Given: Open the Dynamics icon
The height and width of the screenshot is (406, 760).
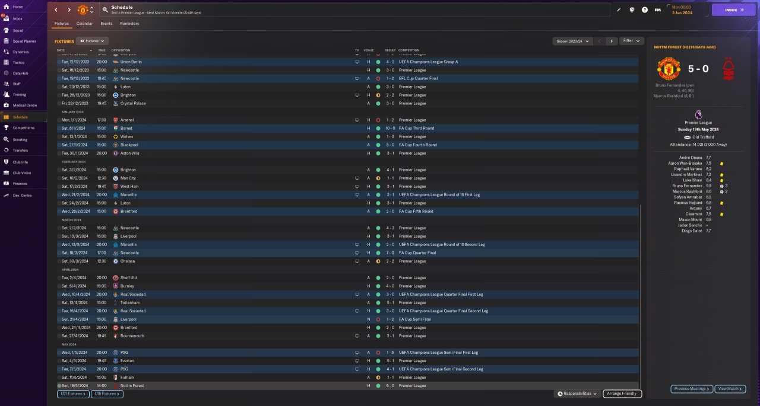Looking at the screenshot, I should [5, 52].
